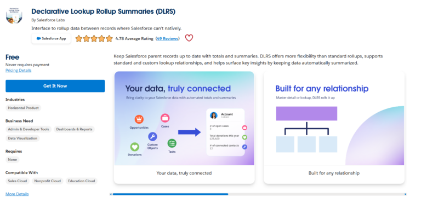Click the Industries heading

coord(15,100)
